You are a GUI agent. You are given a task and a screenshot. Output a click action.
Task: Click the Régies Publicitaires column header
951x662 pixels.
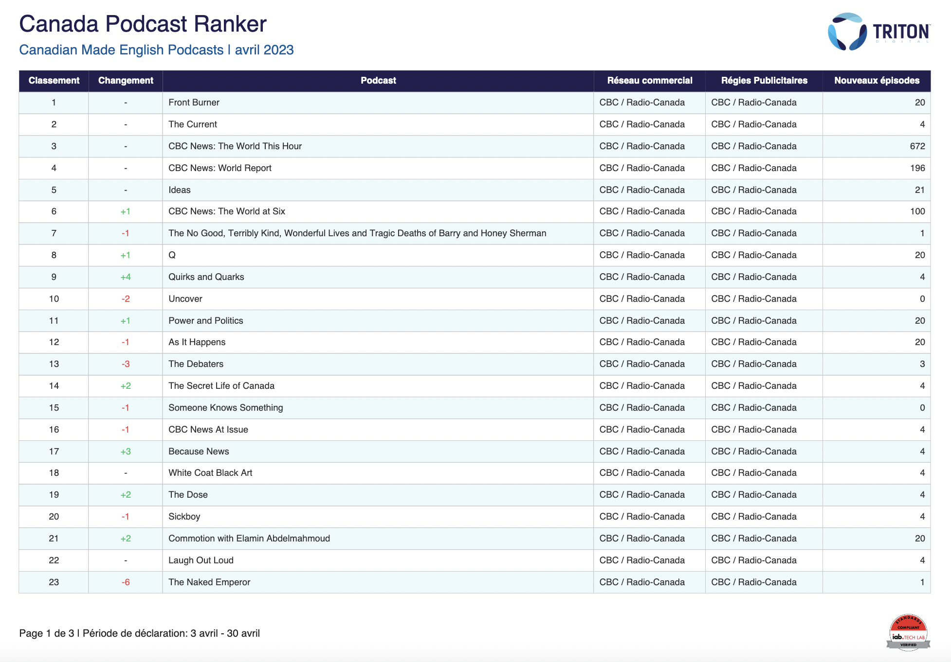[764, 81]
